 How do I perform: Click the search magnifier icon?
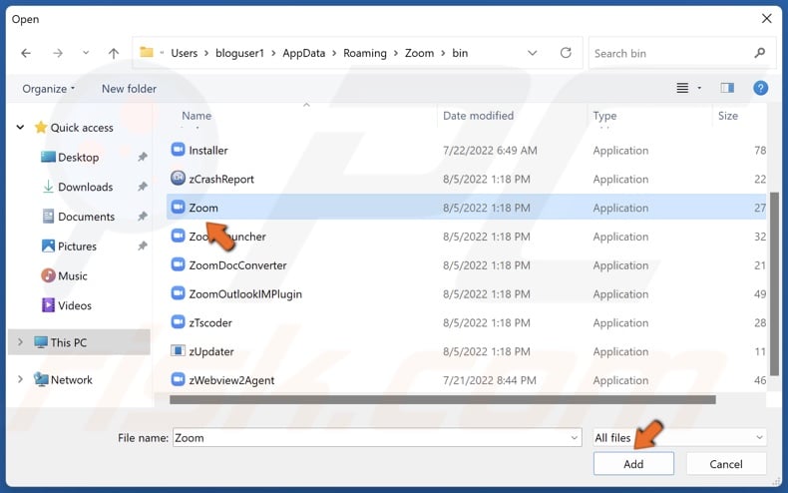[760, 52]
